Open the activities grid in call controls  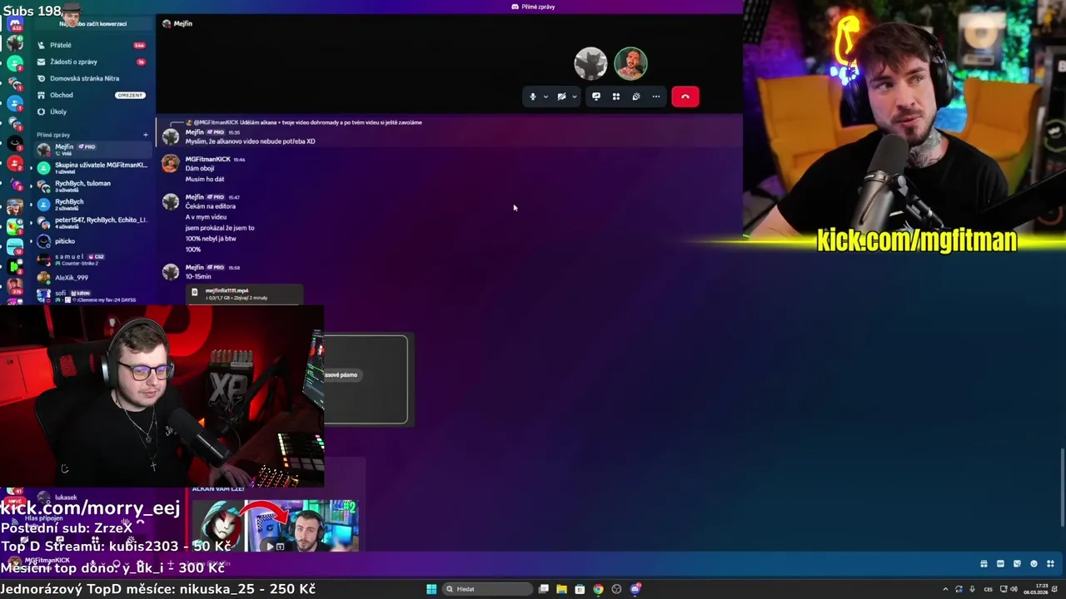coord(616,97)
